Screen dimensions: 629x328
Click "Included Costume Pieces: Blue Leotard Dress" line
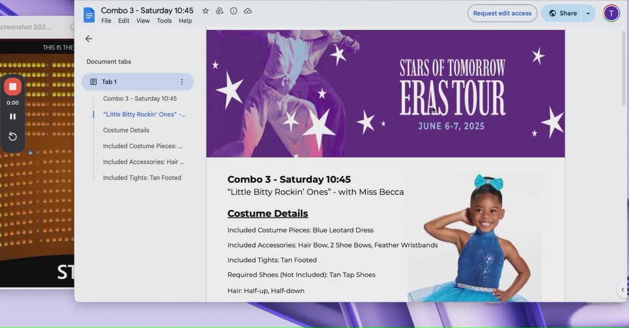(300, 230)
